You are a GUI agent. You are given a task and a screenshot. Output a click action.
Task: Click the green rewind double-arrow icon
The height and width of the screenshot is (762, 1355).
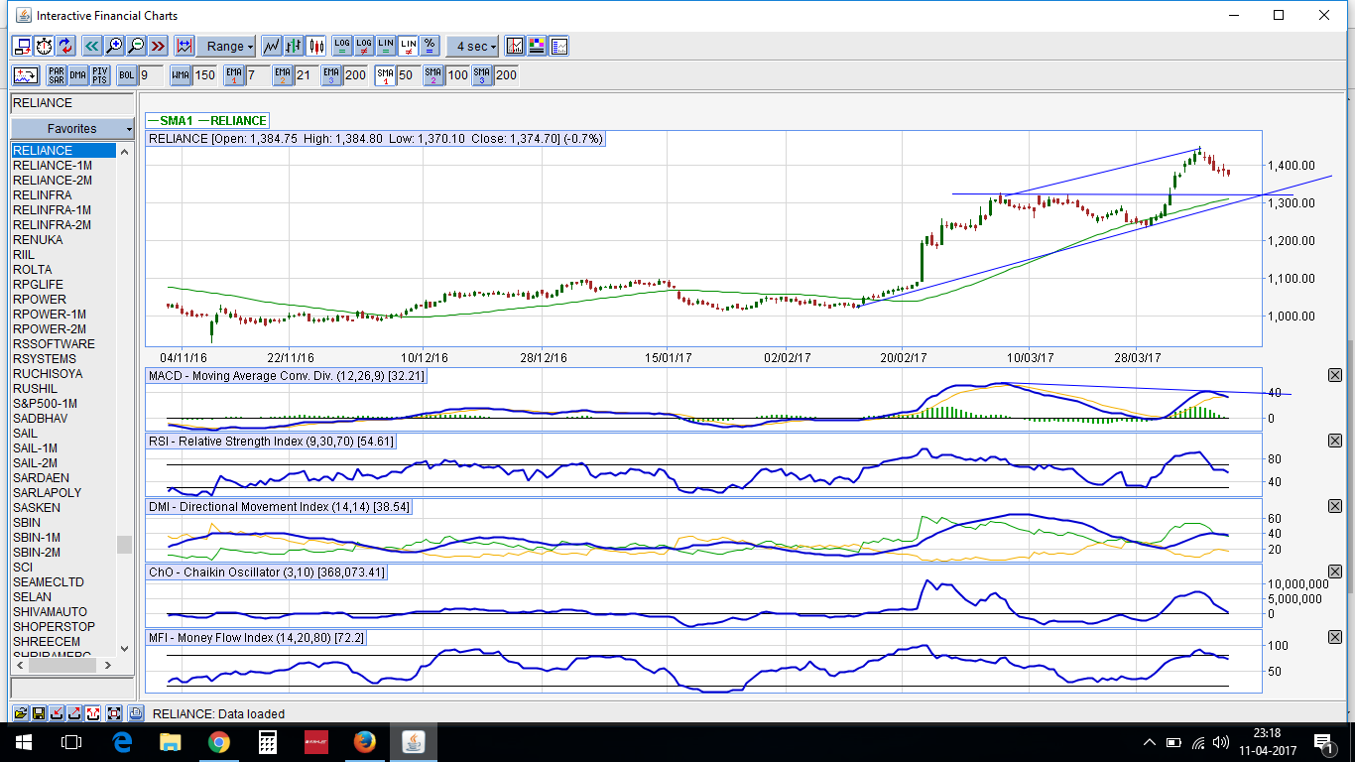point(91,46)
